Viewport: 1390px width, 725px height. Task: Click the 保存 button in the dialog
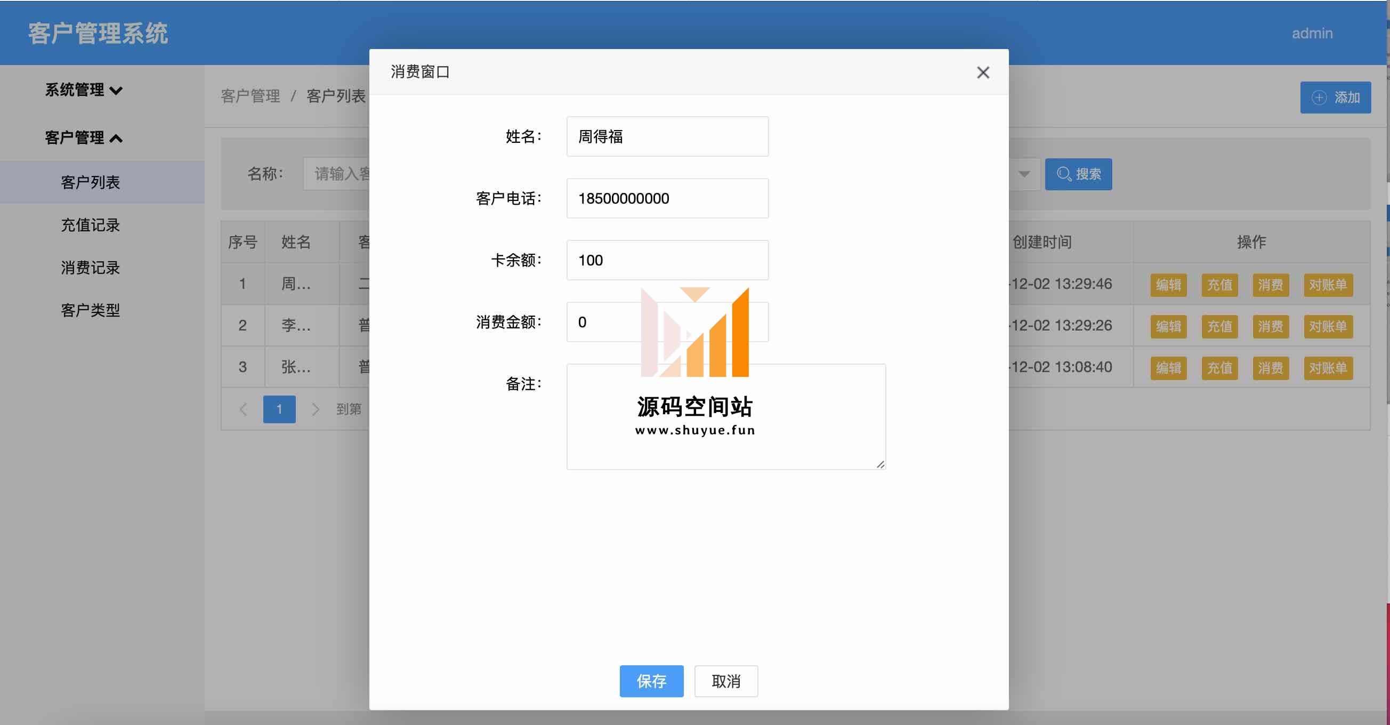(x=651, y=681)
